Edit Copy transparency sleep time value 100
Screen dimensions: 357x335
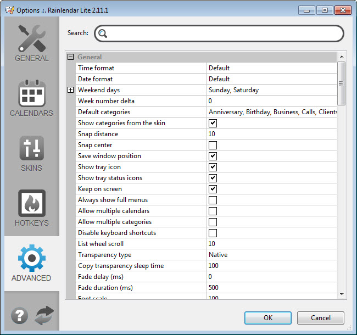pyautogui.click(x=271, y=266)
